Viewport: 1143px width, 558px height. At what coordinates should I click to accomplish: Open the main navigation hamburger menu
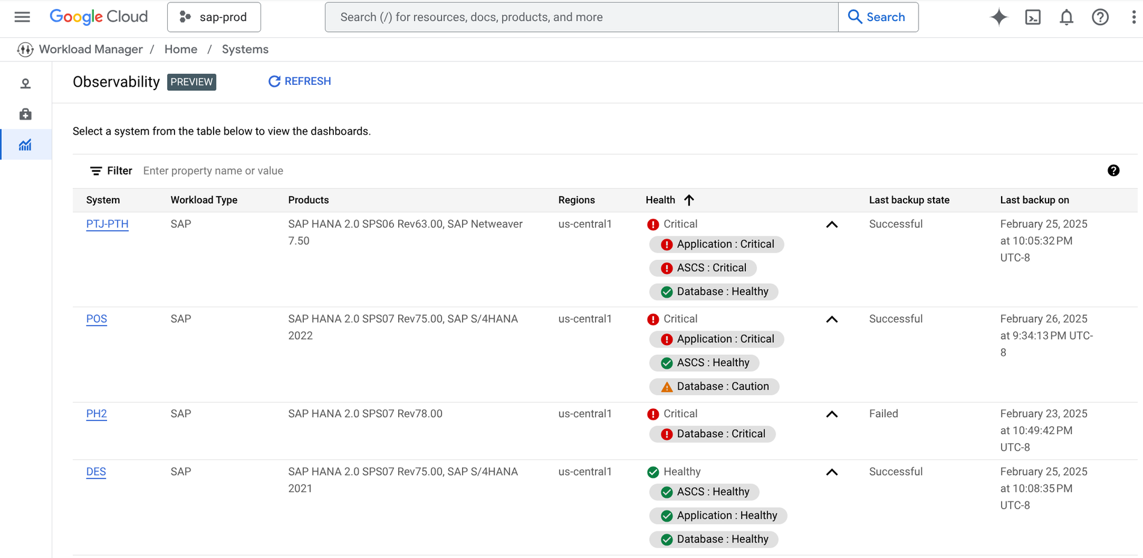[x=22, y=17]
